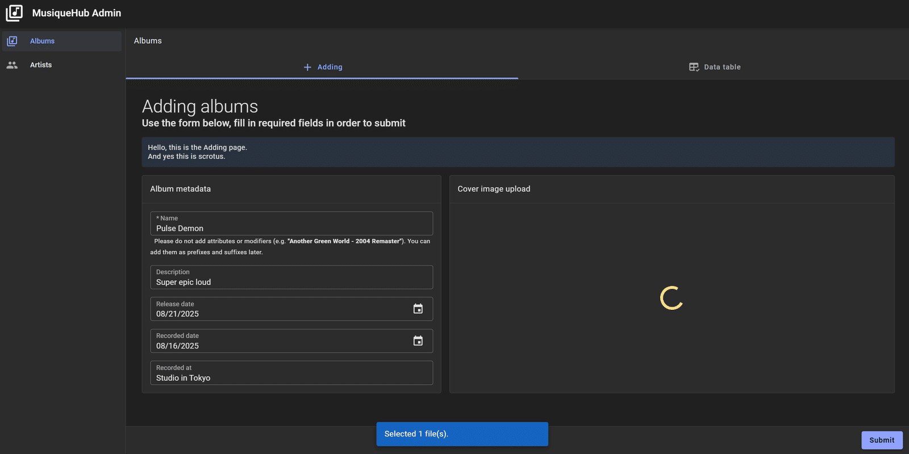This screenshot has height=454, width=909.
Task: Click the MusiqueHub logo icon
Action: tap(14, 12)
